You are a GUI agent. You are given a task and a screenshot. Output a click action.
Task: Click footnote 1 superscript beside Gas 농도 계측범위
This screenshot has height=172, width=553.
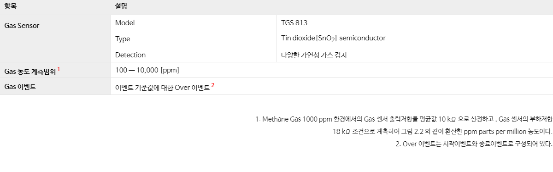pos(59,69)
